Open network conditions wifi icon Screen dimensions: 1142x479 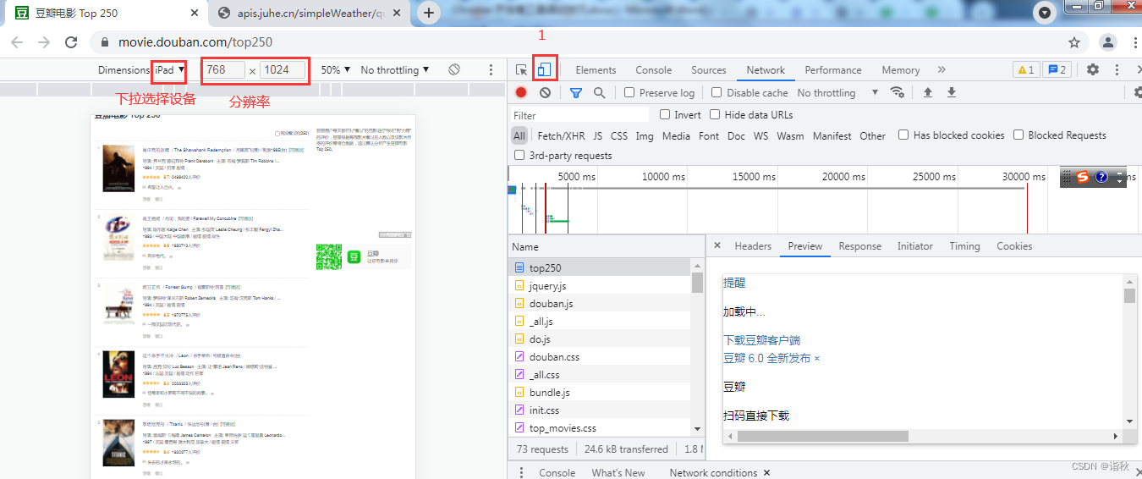click(898, 93)
